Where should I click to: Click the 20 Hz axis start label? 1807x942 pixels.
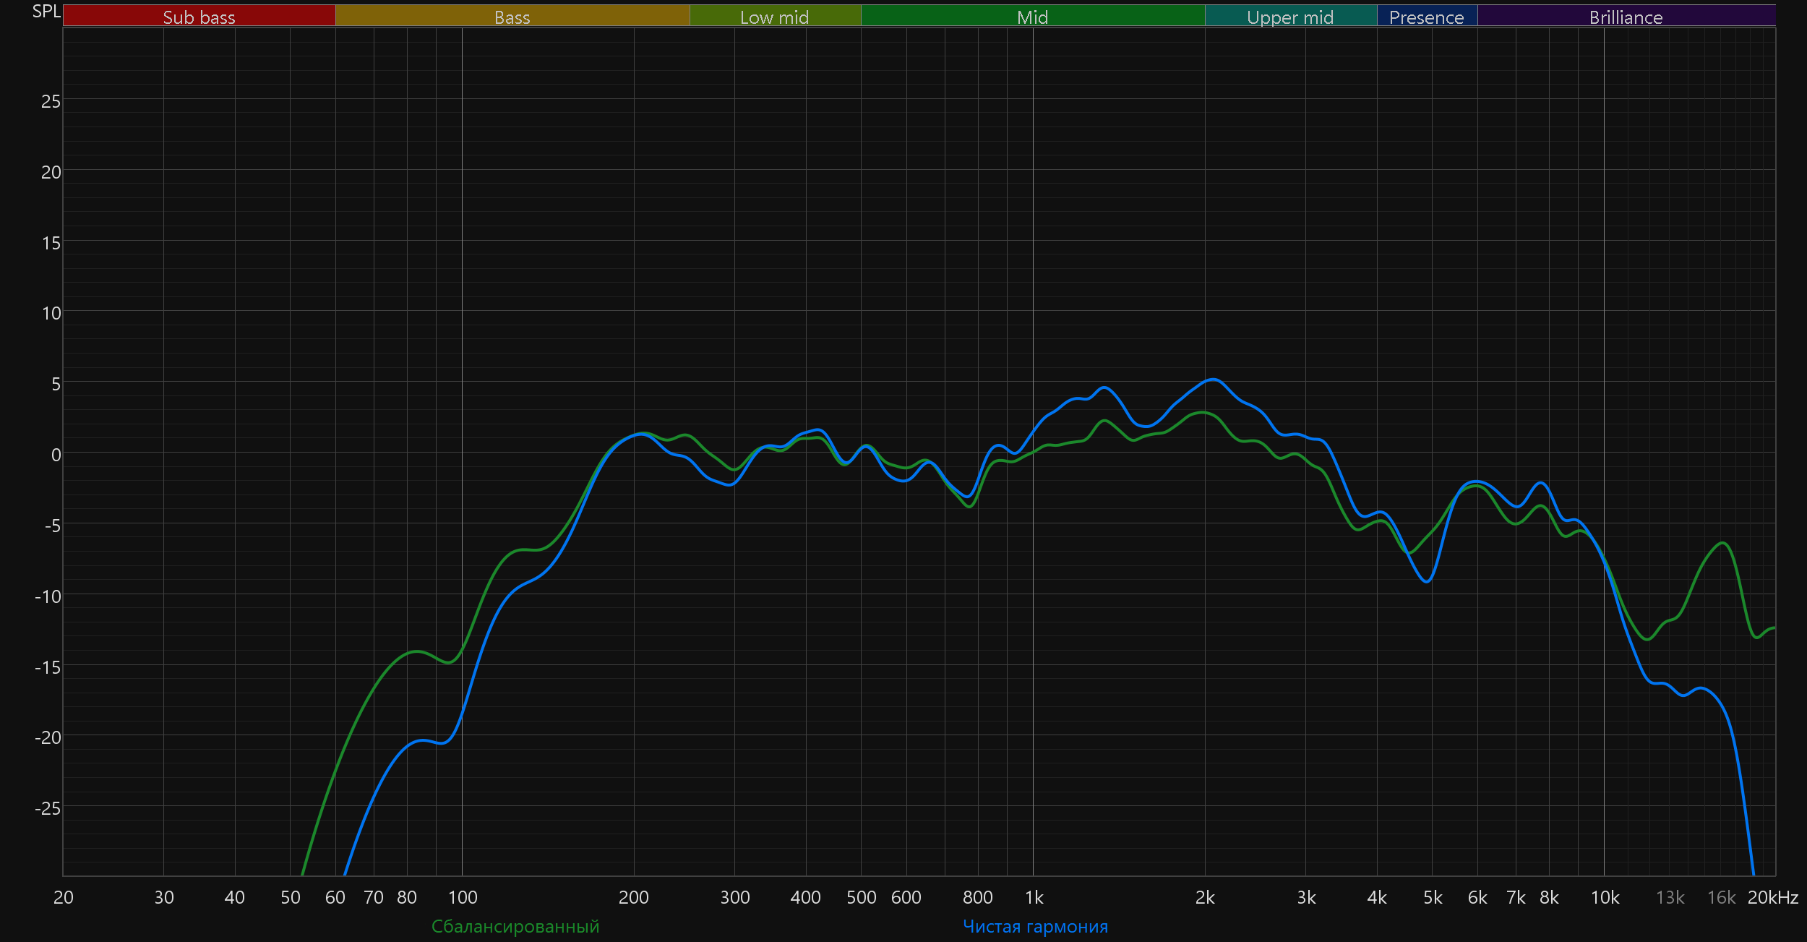pos(64,897)
